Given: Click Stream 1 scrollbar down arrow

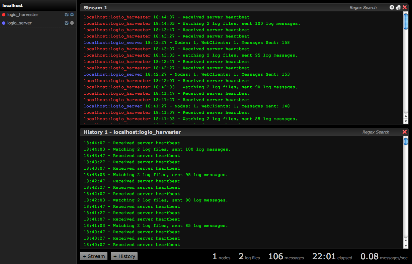Looking at the screenshot, I should tap(406, 121).
